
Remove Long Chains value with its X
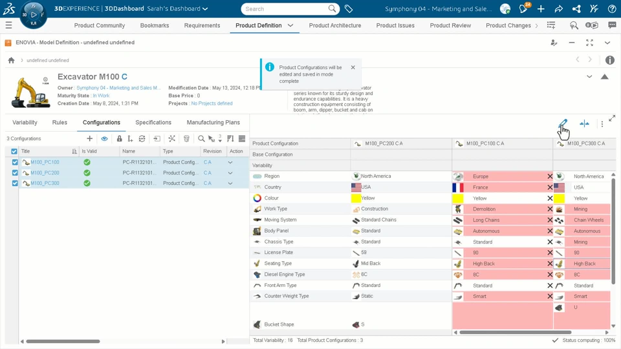[550, 220]
